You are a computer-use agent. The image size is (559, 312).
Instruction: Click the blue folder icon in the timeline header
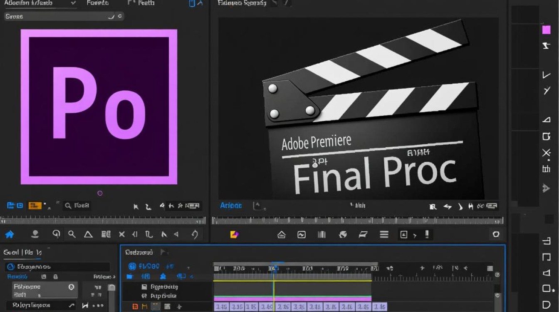pyautogui.click(x=130, y=276)
